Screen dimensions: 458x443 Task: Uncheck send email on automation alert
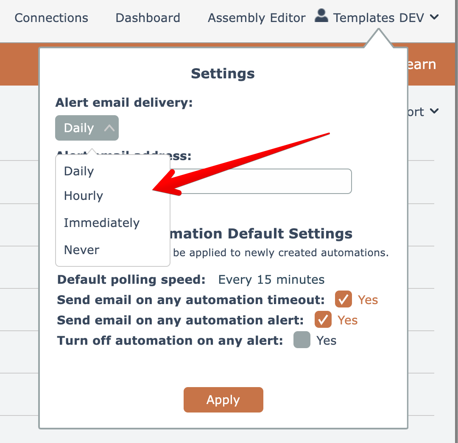coord(323,320)
